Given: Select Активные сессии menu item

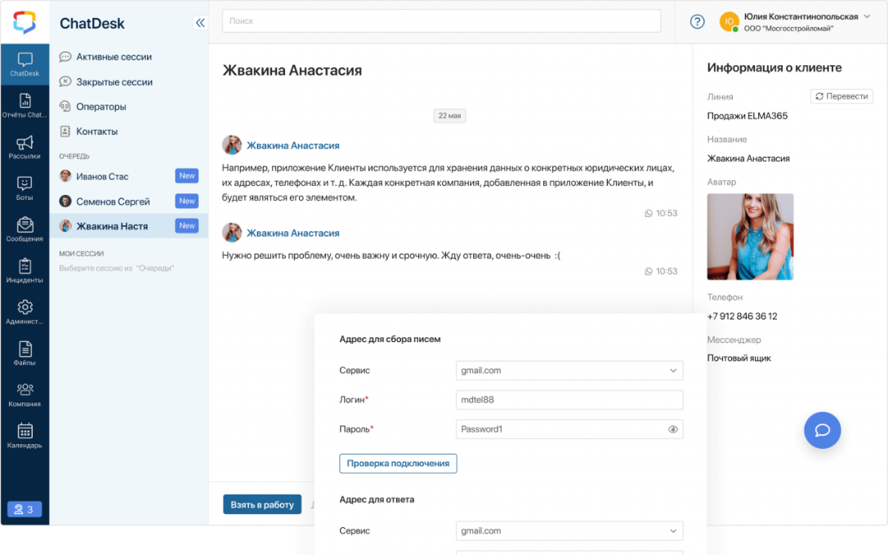Looking at the screenshot, I should [114, 57].
